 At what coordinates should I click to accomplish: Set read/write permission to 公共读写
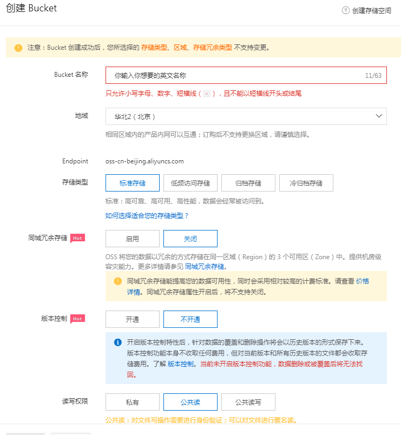(x=248, y=402)
